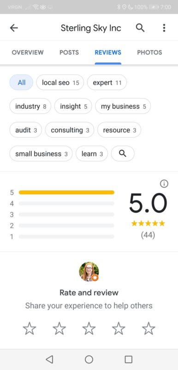This screenshot has width=178, height=370.
Task: Tap the reviewer profile picture
Action: click(x=89, y=271)
